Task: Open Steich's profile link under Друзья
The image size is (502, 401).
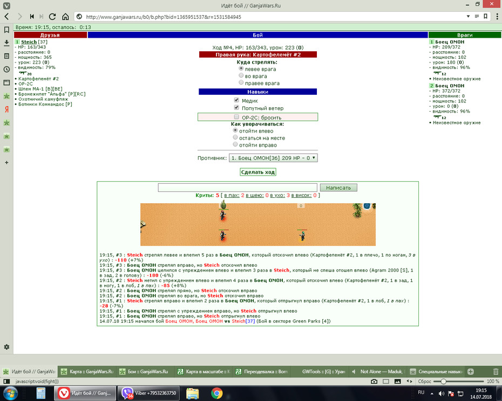Action: coord(29,42)
